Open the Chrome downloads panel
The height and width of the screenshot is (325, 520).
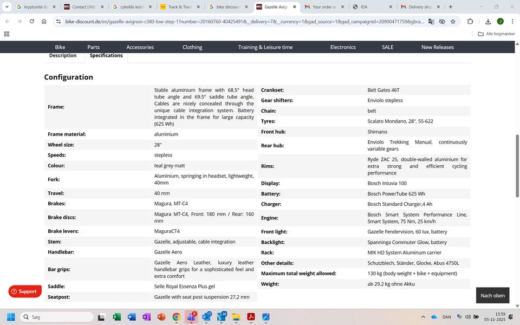[488, 21]
